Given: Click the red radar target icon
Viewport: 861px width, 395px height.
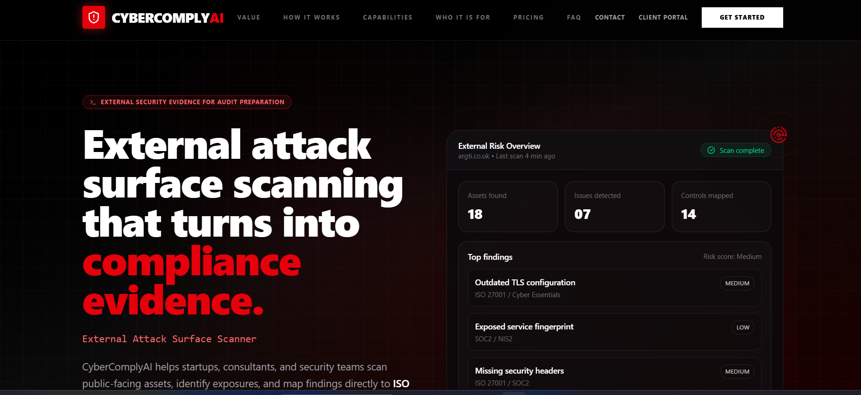Looking at the screenshot, I should coord(779,135).
